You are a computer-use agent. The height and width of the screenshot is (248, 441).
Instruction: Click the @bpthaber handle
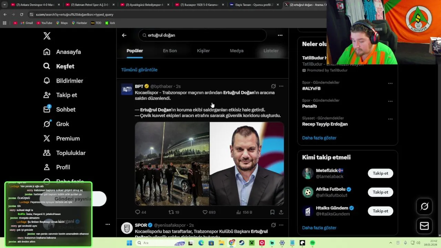click(161, 86)
